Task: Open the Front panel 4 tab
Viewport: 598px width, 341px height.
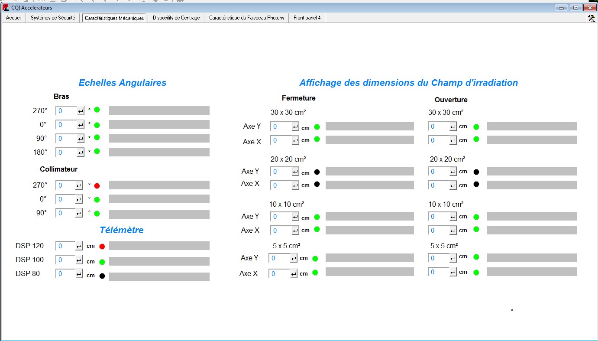Action: 307,18
